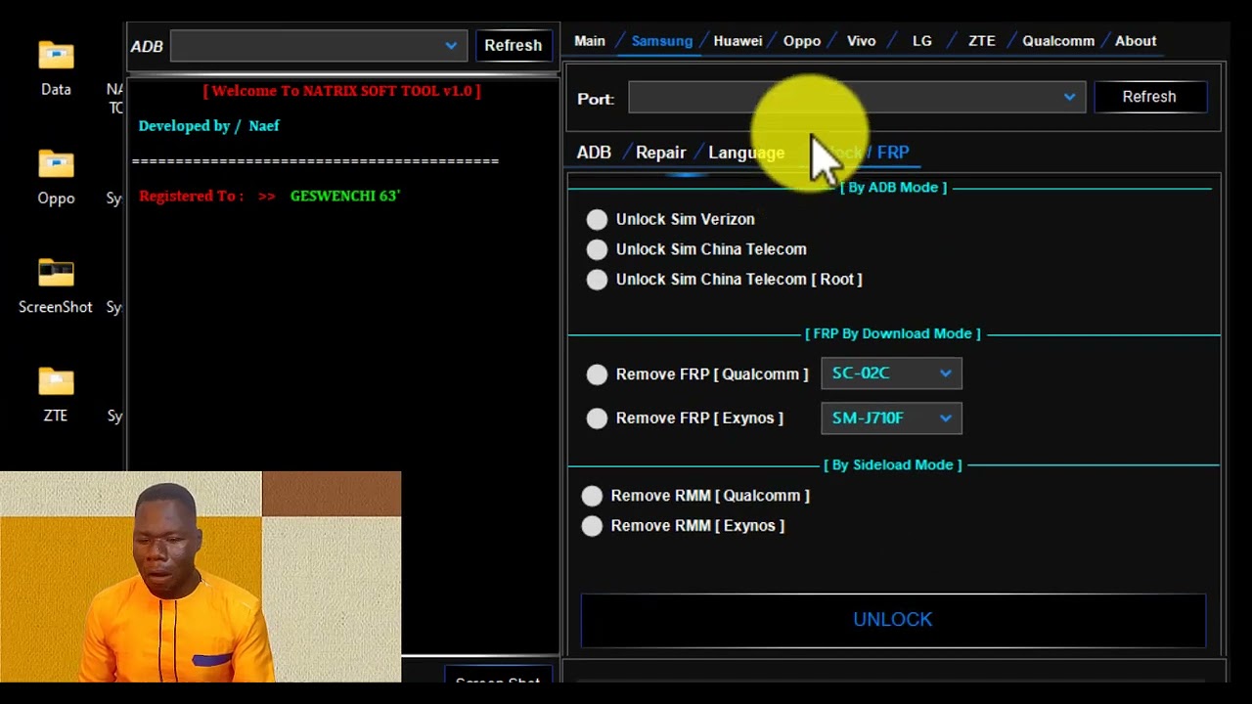Click the 'Developed by / Naef' text
The image size is (1252, 704).
pos(209,126)
